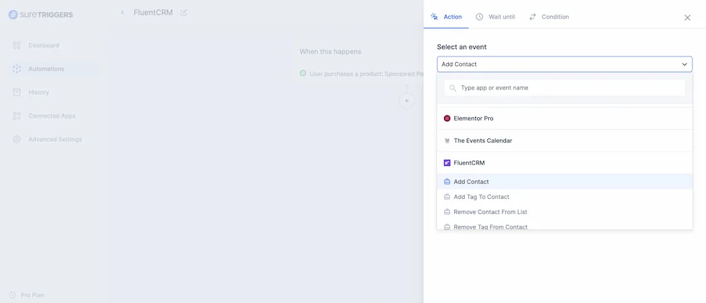Choose Remove Contact From List event
Image resolution: width=706 pixels, height=303 pixels.
(565, 211)
